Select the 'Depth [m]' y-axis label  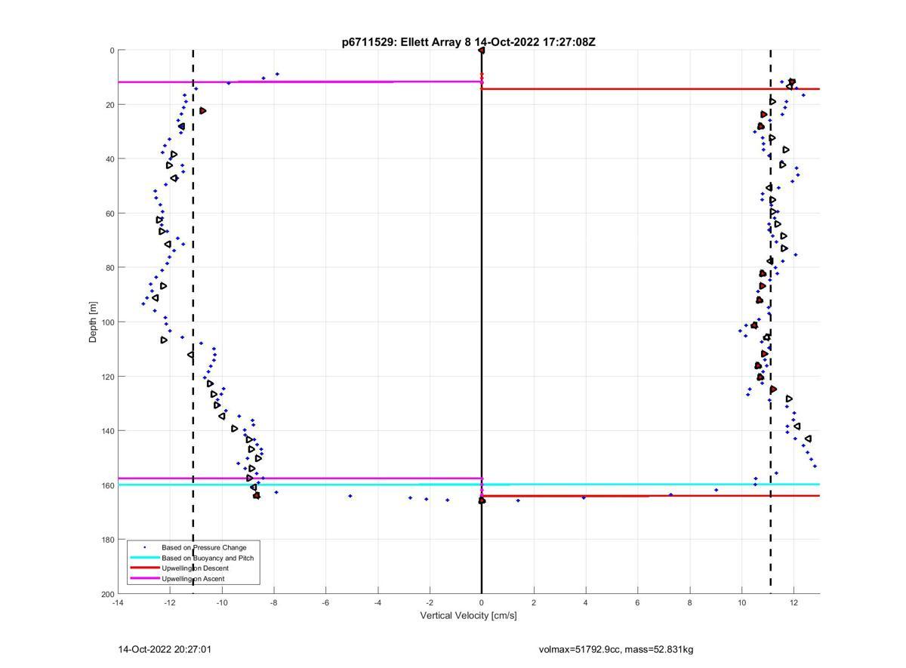pyautogui.click(x=94, y=322)
